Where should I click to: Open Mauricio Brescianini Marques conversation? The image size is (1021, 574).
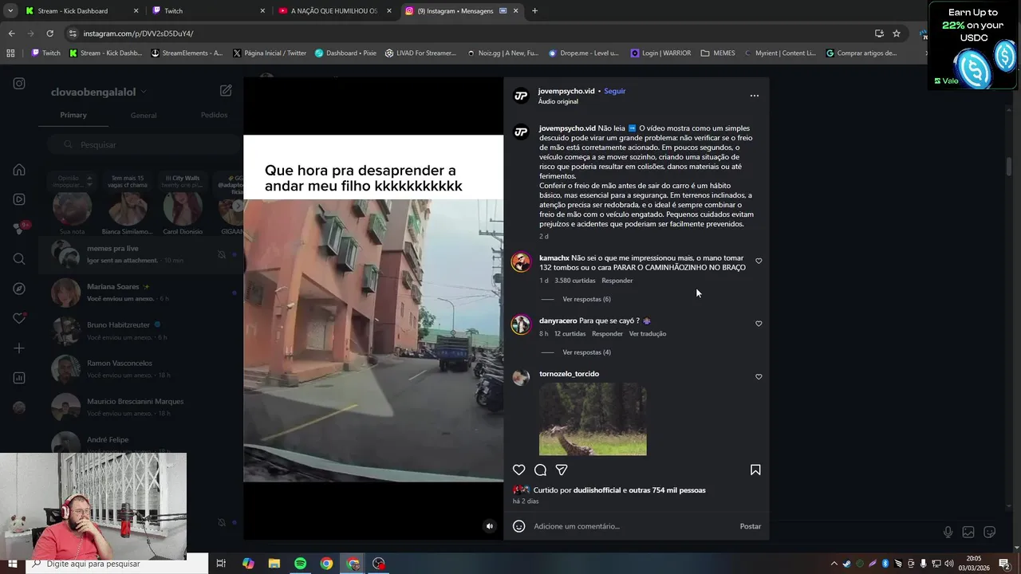(x=140, y=407)
